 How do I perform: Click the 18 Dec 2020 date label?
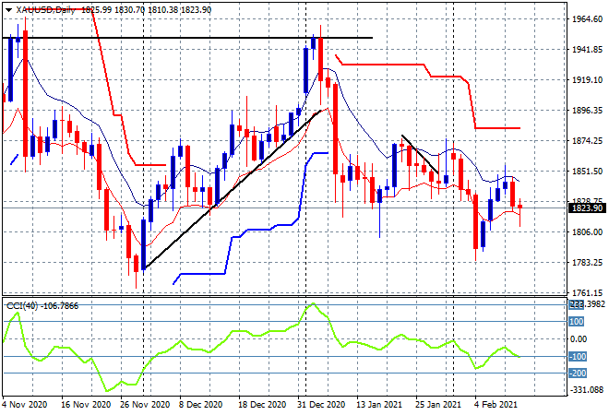coord(262,405)
